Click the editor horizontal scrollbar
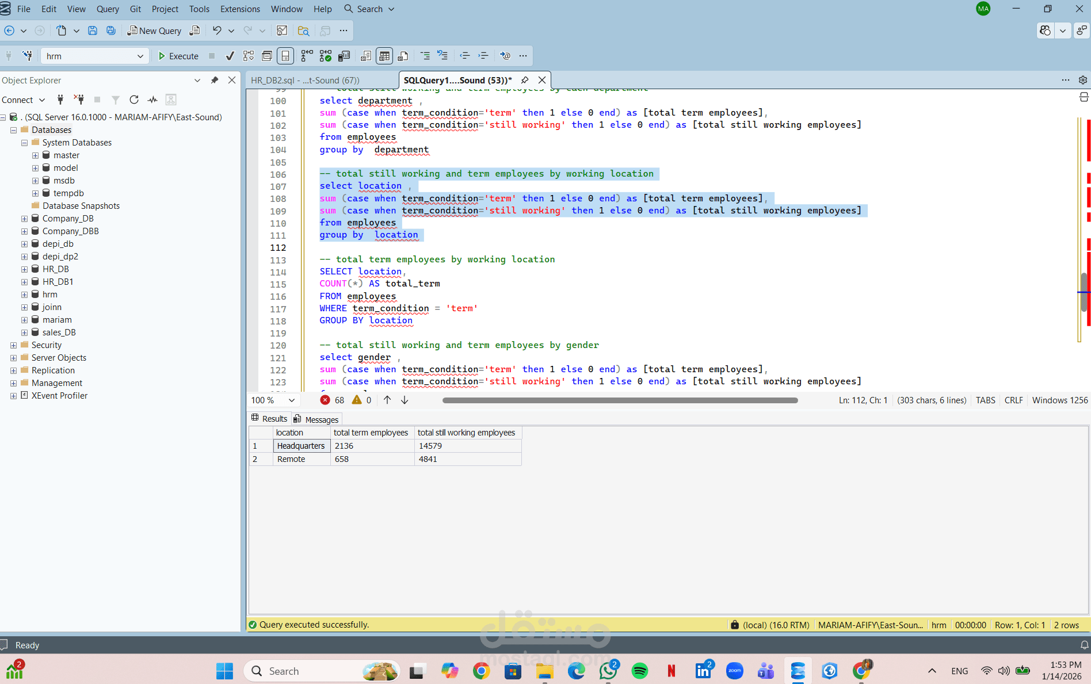This screenshot has width=1091, height=684. pos(620,400)
